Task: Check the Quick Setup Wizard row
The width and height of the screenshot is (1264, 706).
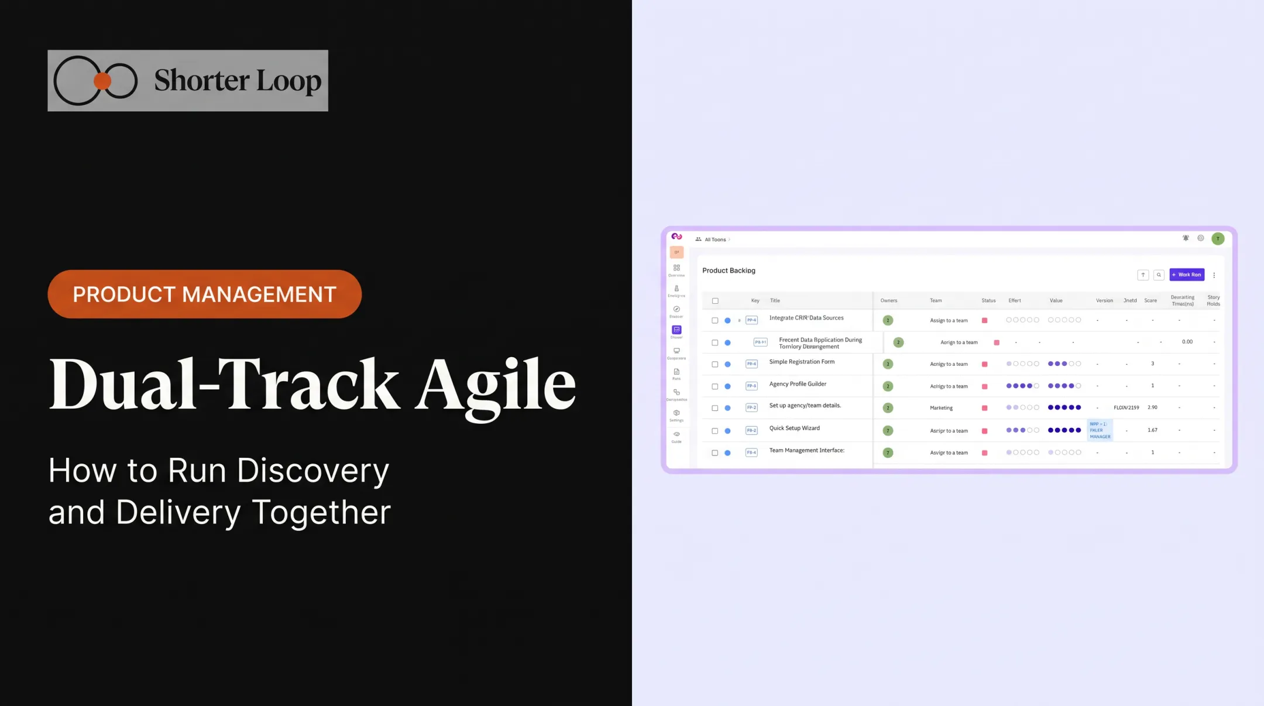Action: [715, 431]
